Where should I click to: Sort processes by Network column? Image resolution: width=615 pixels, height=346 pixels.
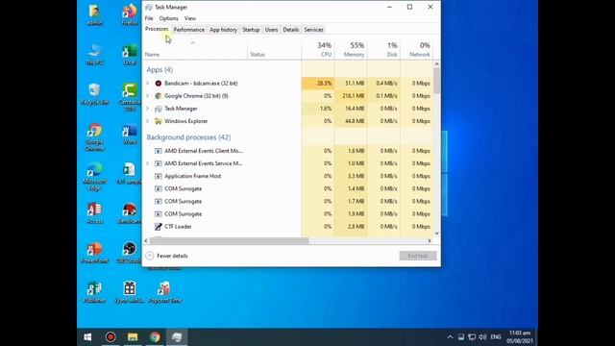pos(416,49)
